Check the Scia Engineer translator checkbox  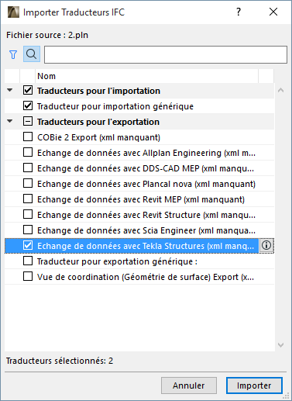click(x=28, y=230)
